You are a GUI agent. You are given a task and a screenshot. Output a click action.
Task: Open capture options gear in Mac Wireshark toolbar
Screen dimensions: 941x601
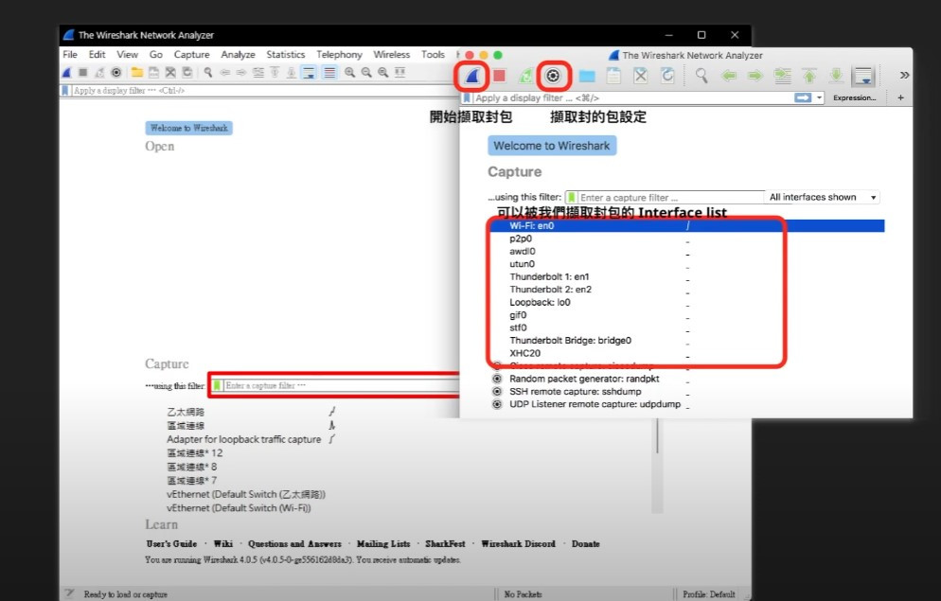click(x=553, y=76)
